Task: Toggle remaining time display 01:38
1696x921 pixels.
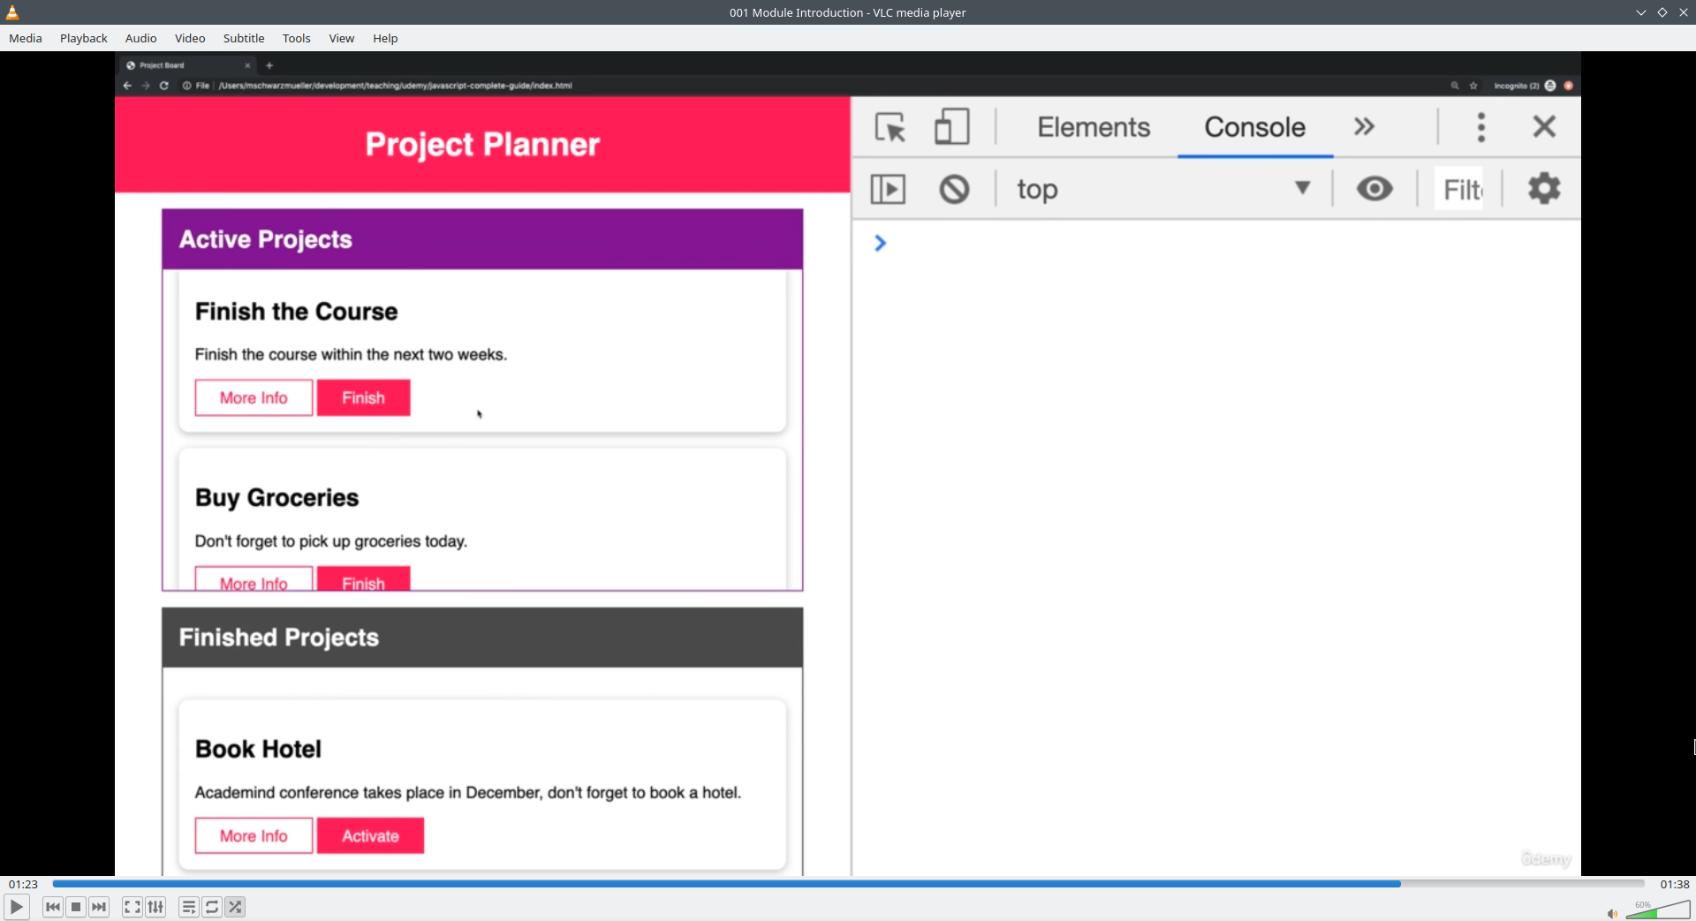Action: coord(1674,884)
